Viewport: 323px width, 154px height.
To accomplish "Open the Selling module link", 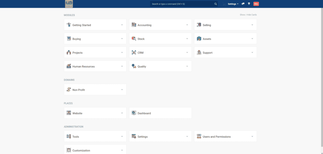I will (207, 25).
